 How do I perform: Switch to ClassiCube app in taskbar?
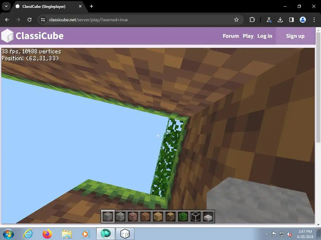[x=125, y=234]
